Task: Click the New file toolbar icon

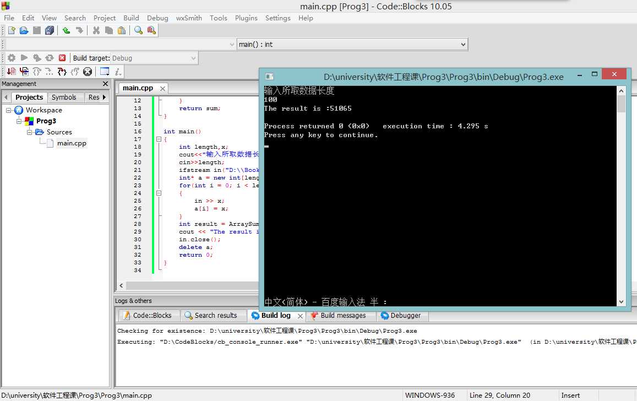Action: (x=12, y=30)
